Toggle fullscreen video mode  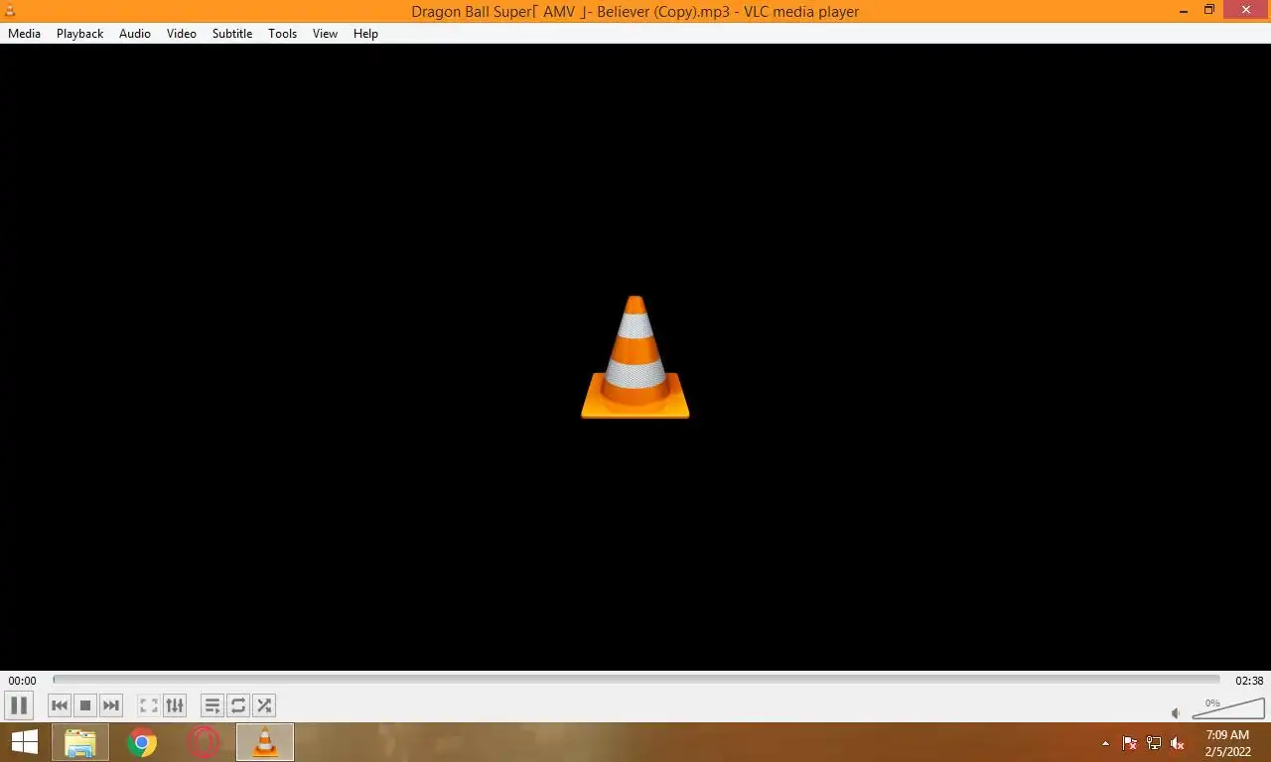click(149, 705)
